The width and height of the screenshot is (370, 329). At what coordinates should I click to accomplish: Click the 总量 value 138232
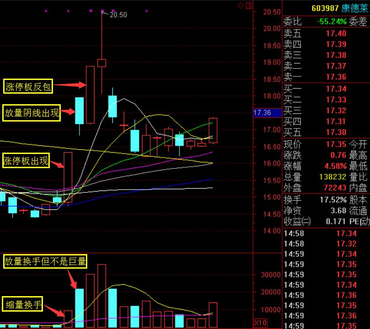333,177
